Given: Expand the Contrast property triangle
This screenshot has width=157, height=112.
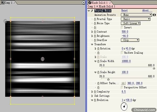Looking at the screenshot, I should pyautogui.click(x=92, y=32).
